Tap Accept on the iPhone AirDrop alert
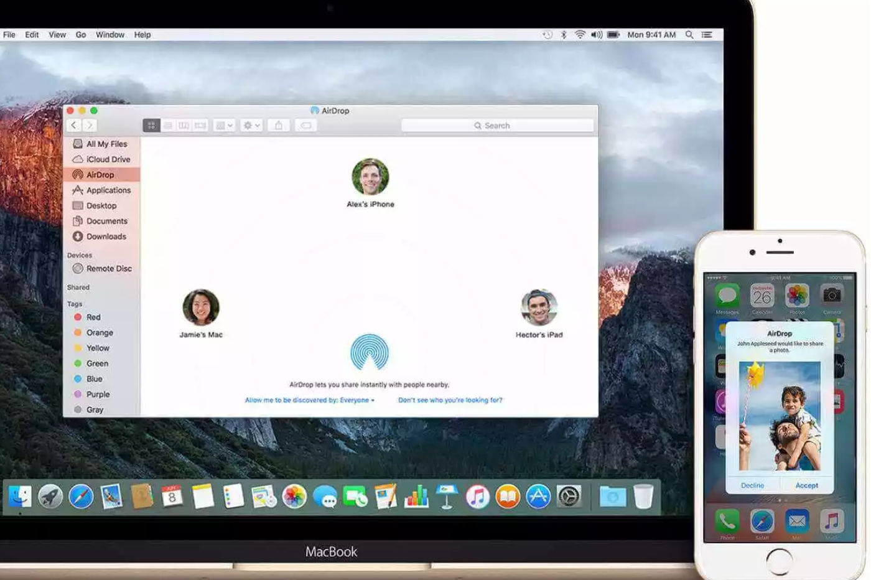 (807, 485)
